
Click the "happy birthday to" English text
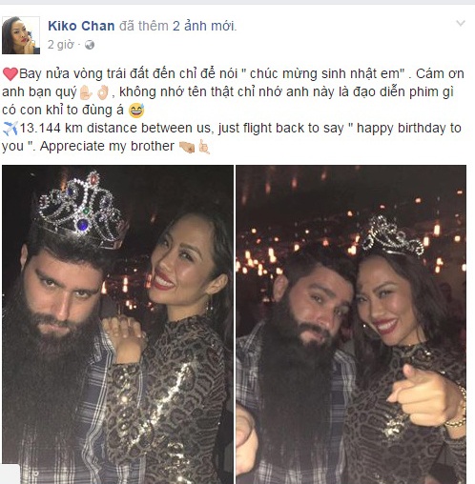click(x=409, y=128)
